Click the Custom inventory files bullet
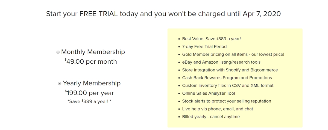 (x=228, y=85)
